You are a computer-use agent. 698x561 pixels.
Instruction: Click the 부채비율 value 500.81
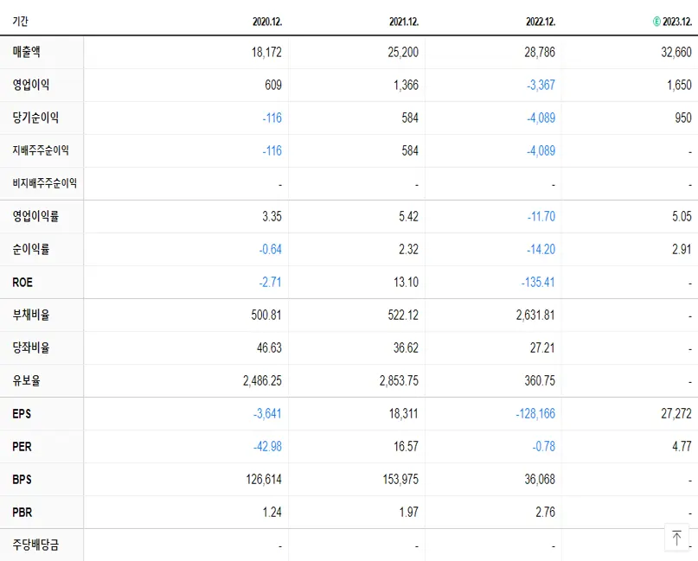266,315
